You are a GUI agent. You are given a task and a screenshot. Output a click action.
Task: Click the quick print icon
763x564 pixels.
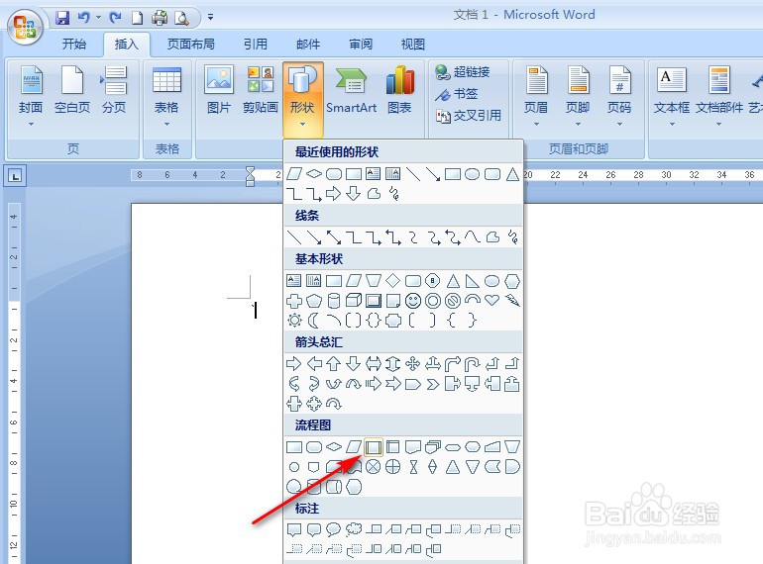pos(160,18)
